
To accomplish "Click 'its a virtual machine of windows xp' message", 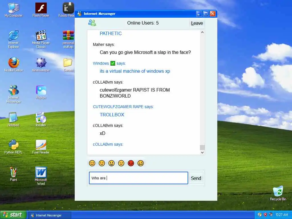I will coord(135,71).
